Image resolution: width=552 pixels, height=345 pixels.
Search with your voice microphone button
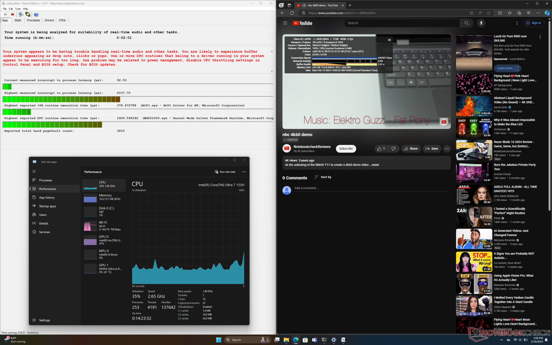[481, 23]
